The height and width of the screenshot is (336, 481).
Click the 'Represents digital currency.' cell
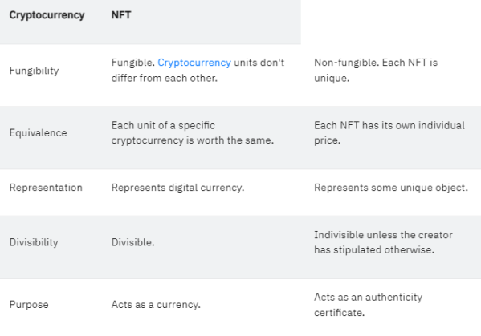(x=178, y=188)
